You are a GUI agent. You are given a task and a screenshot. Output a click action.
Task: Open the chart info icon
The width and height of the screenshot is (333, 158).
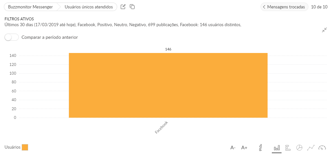click(x=261, y=148)
